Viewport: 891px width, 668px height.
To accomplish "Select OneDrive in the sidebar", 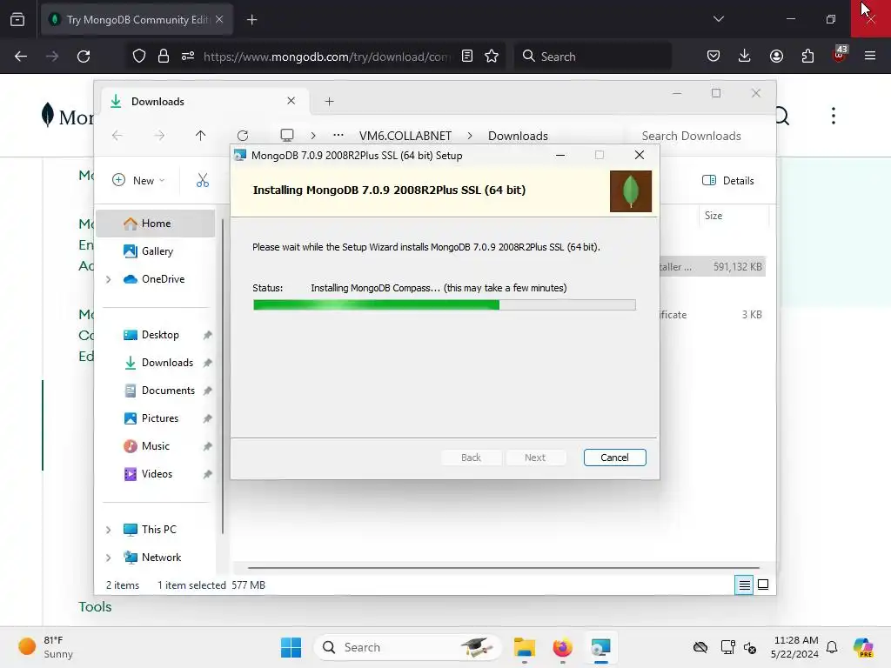I will point(163,279).
